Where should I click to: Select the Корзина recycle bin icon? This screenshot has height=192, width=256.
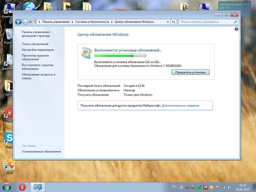coord(8,36)
